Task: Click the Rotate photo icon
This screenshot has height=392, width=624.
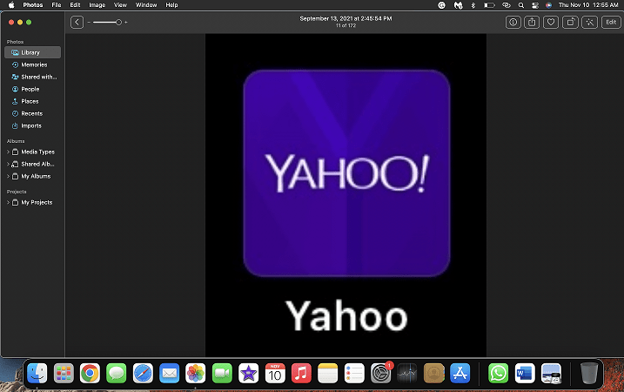Action: point(570,23)
